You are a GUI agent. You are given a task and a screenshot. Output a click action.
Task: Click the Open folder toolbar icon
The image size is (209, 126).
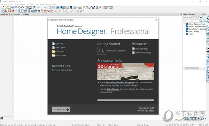6,7
